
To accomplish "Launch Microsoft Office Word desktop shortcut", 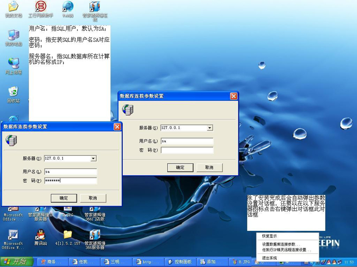I will (13, 239).
